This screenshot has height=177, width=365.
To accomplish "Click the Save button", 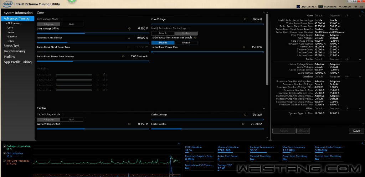I will [356, 131].
